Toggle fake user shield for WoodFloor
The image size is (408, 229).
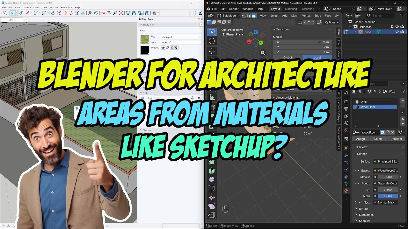[382, 132]
